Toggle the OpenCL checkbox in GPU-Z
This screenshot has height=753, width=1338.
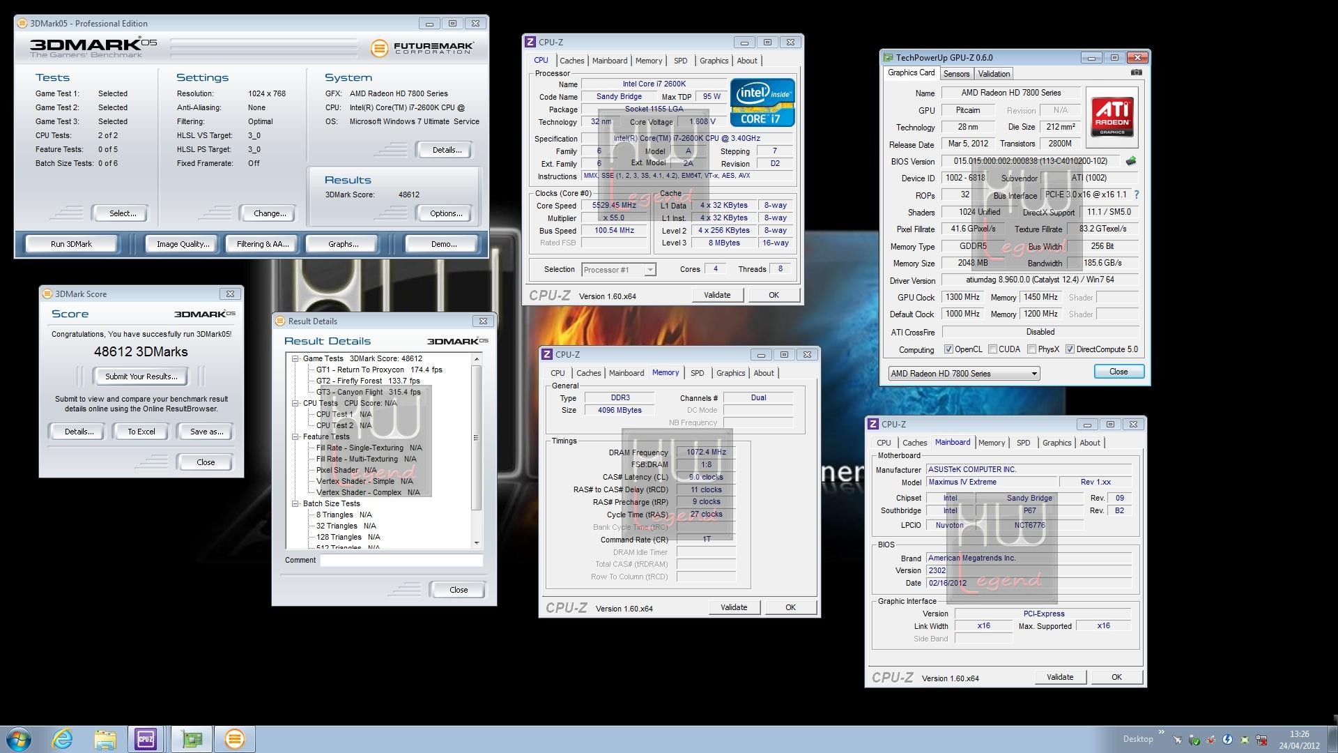click(x=948, y=349)
